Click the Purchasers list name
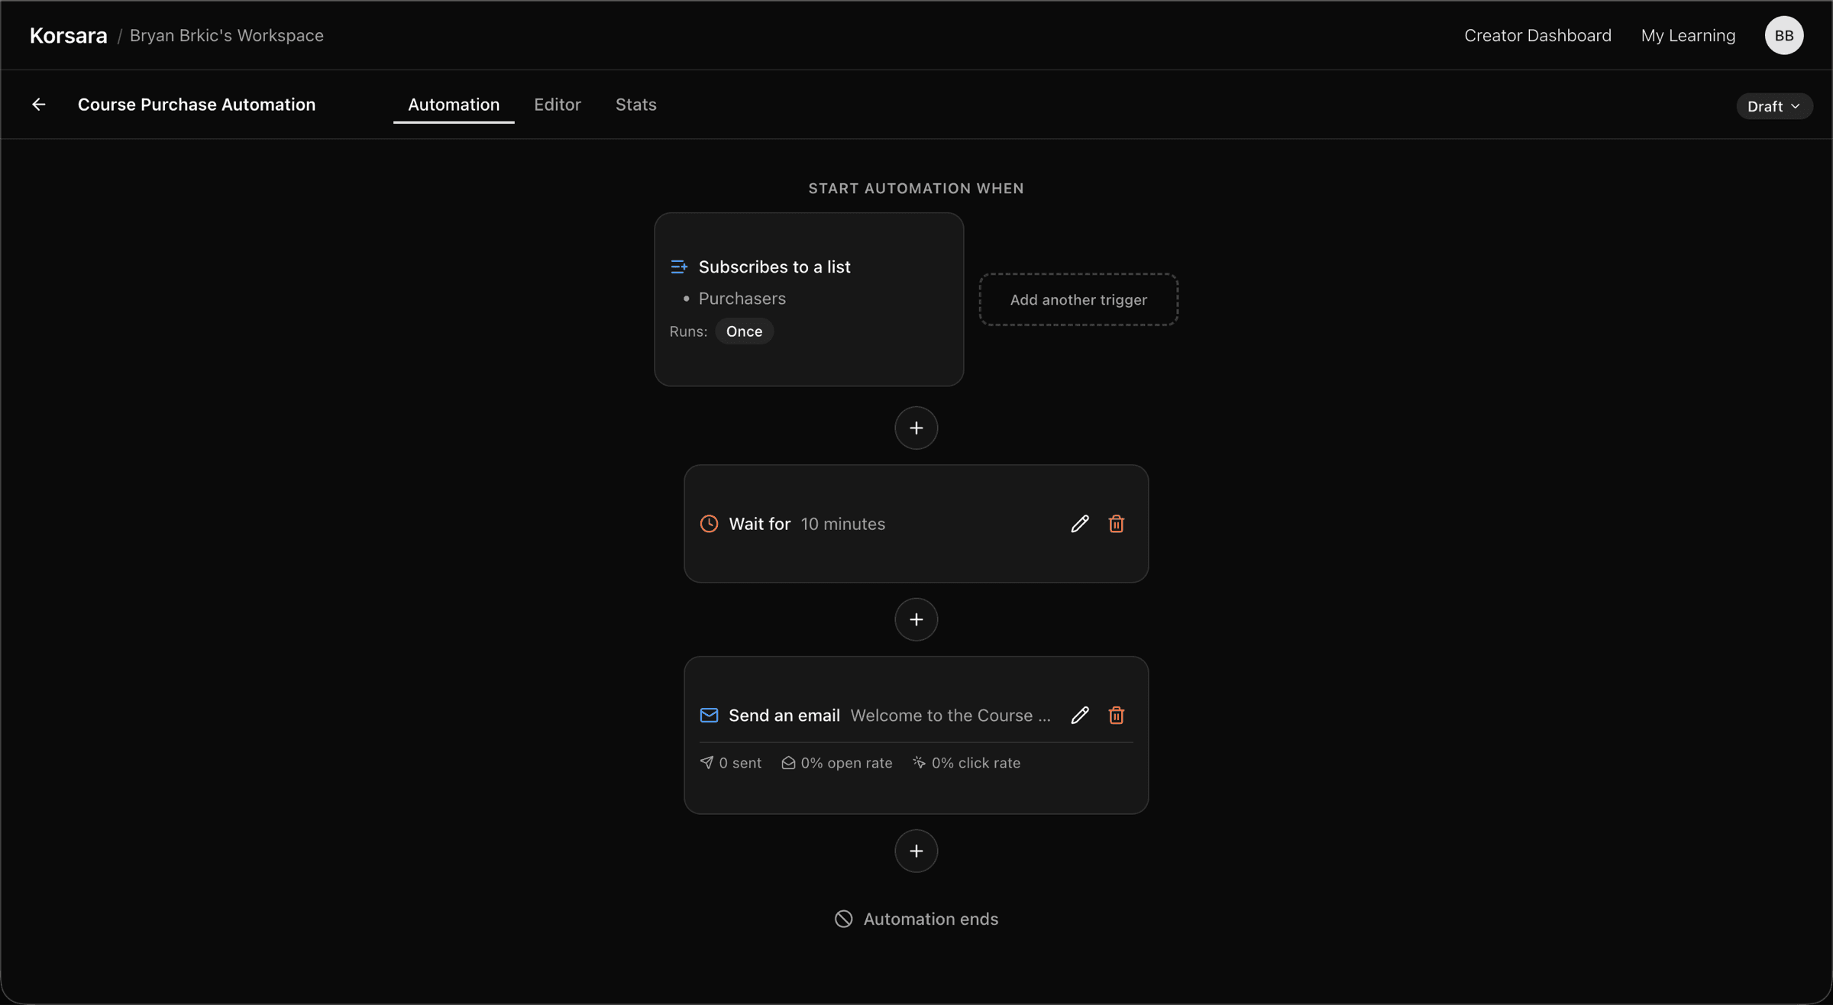 tap(742, 299)
